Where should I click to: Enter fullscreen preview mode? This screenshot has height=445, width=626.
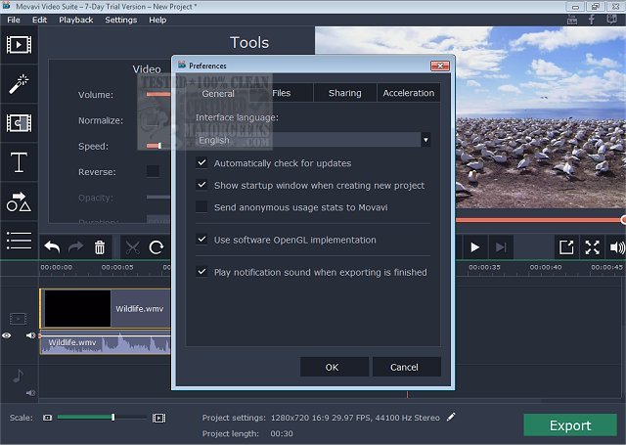click(592, 247)
